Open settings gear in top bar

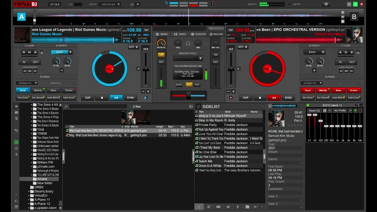[x=326, y=4]
